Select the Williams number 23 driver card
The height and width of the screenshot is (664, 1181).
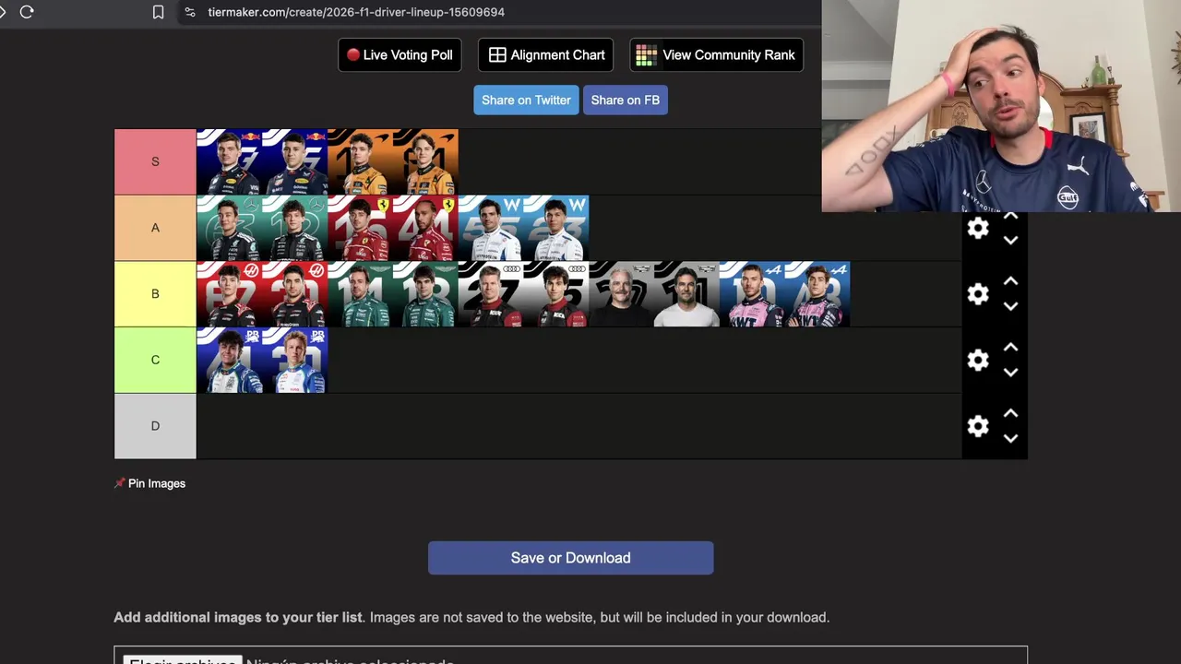click(556, 229)
